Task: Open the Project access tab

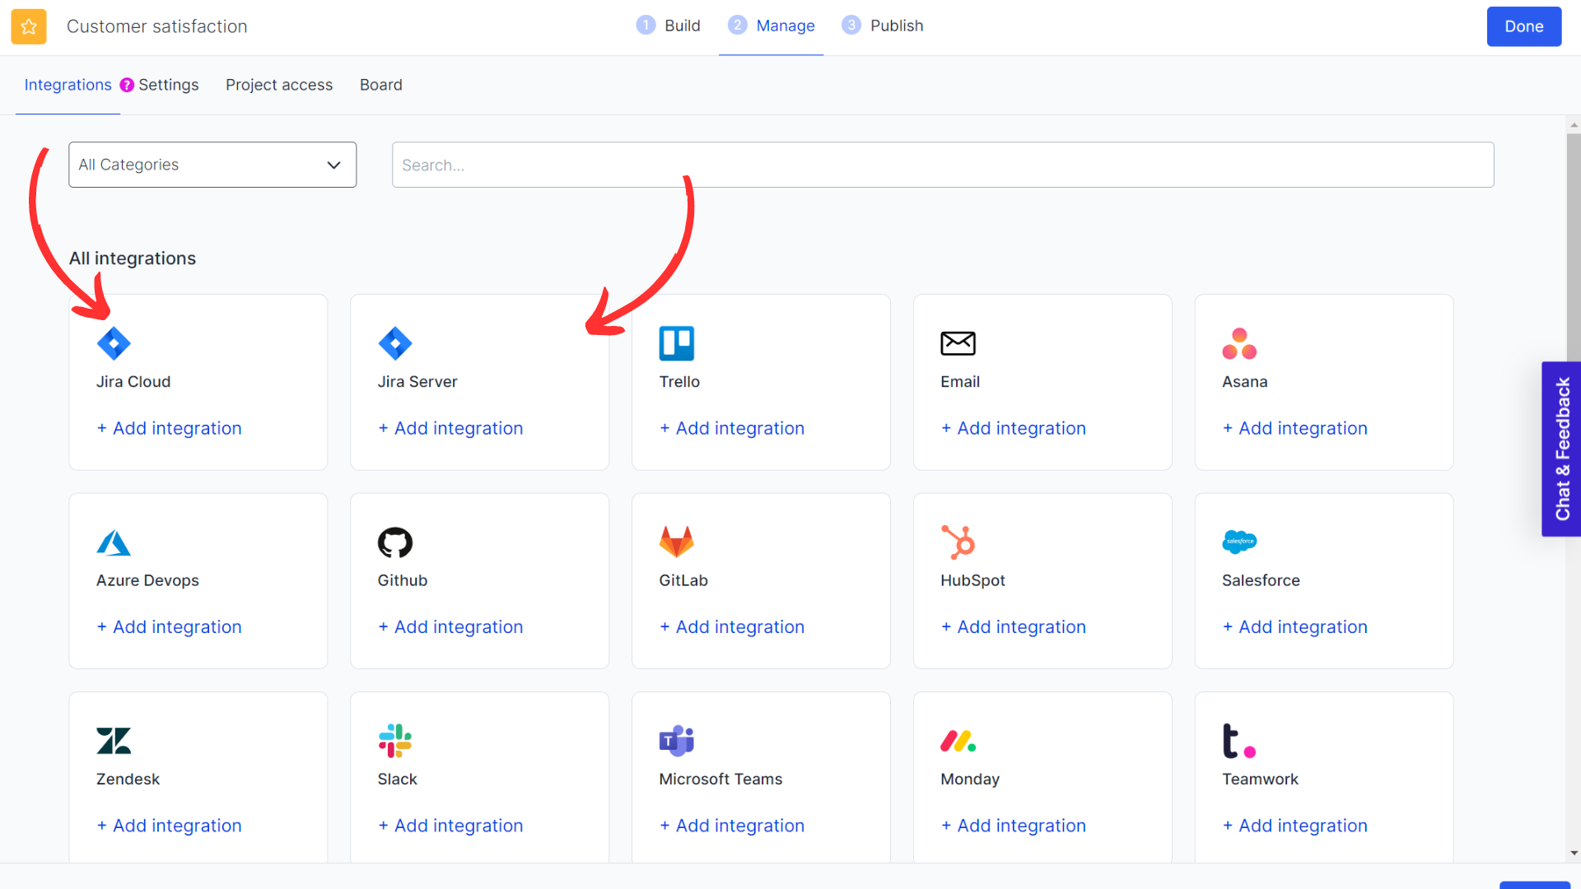Action: 279,85
